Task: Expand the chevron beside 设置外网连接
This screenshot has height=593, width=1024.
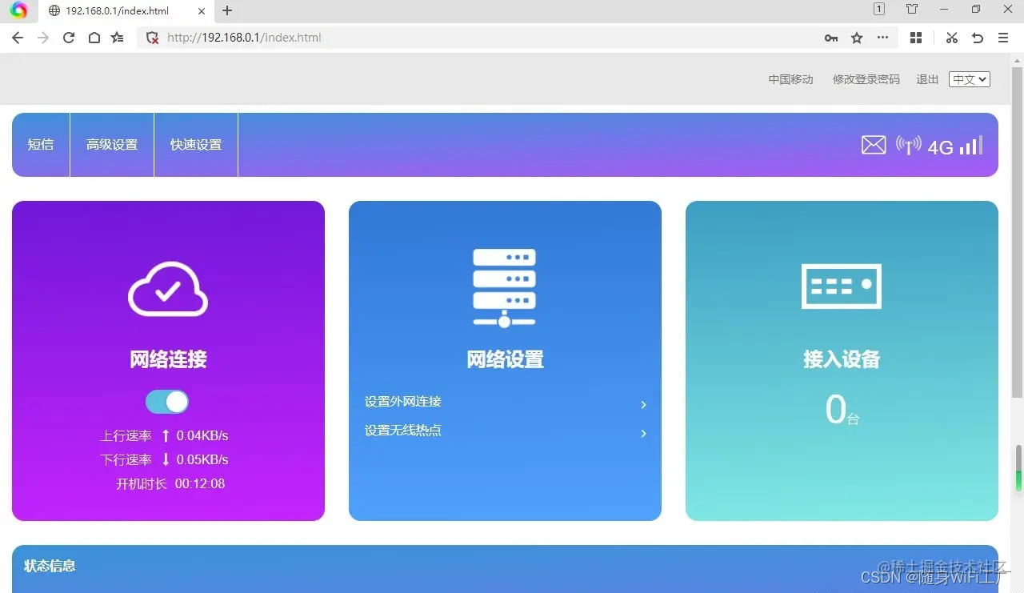Action: (643, 405)
